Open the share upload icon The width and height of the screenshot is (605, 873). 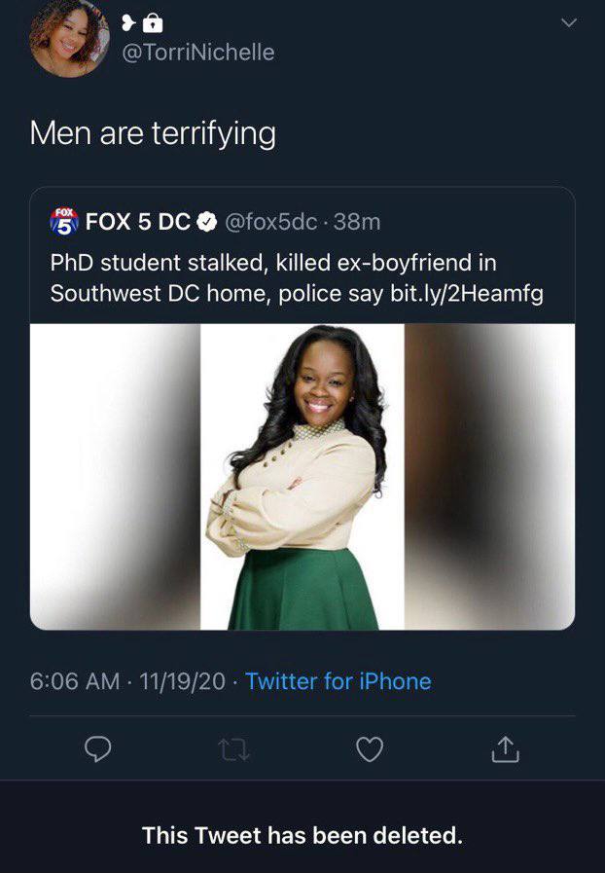click(503, 748)
